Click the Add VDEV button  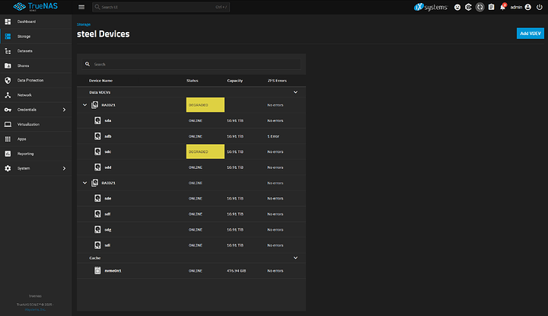pyautogui.click(x=530, y=34)
